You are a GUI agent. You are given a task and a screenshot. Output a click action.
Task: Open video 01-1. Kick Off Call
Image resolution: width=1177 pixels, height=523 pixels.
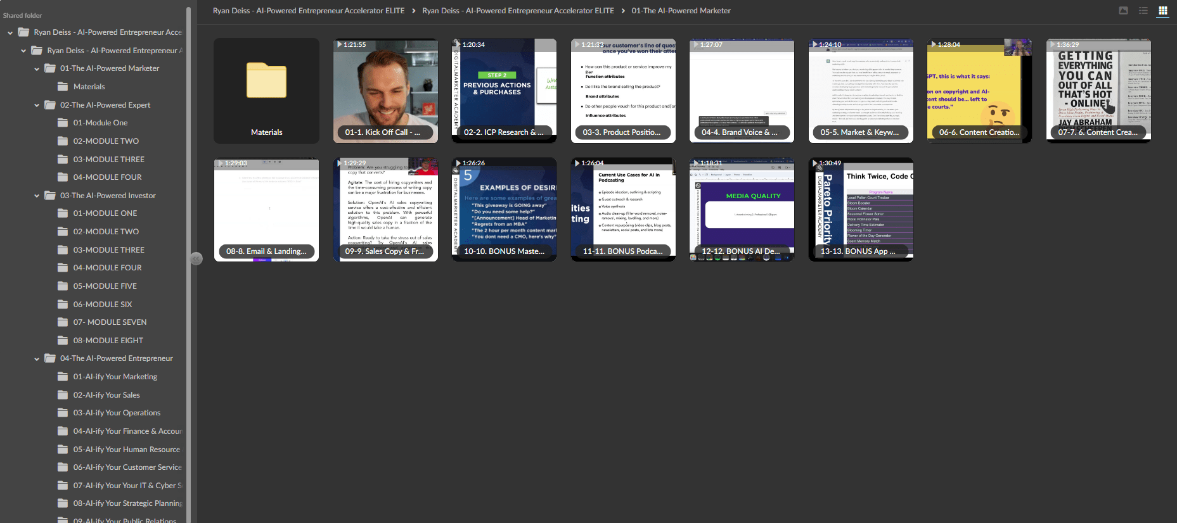point(385,91)
